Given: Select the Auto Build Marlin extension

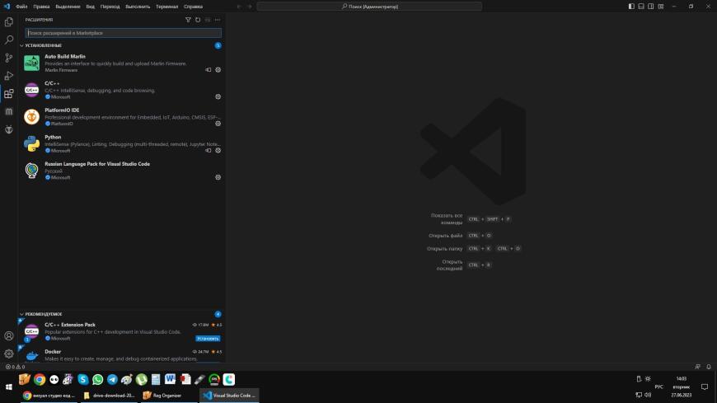Looking at the screenshot, I should 121,63.
